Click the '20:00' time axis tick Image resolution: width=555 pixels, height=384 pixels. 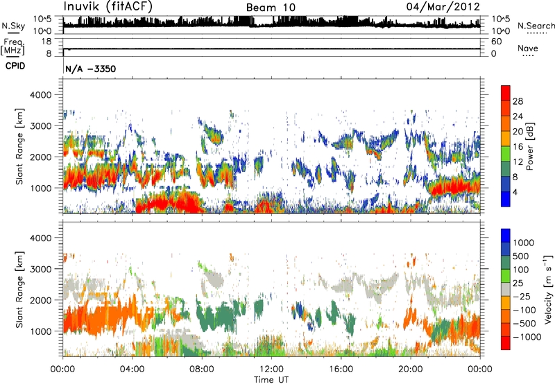point(411,369)
